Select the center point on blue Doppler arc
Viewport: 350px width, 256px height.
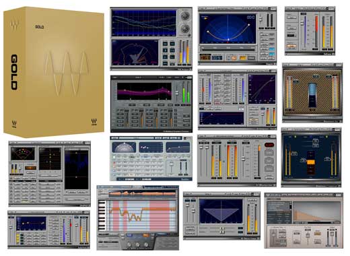[228, 40]
